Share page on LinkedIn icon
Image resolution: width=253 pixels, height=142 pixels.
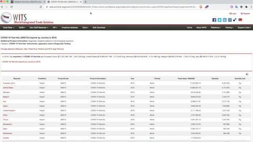point(225,20)
